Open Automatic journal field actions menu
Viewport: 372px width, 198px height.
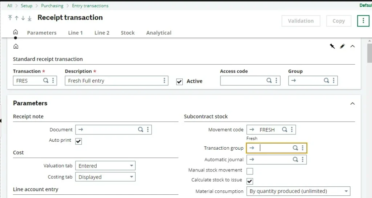point(303,159)
